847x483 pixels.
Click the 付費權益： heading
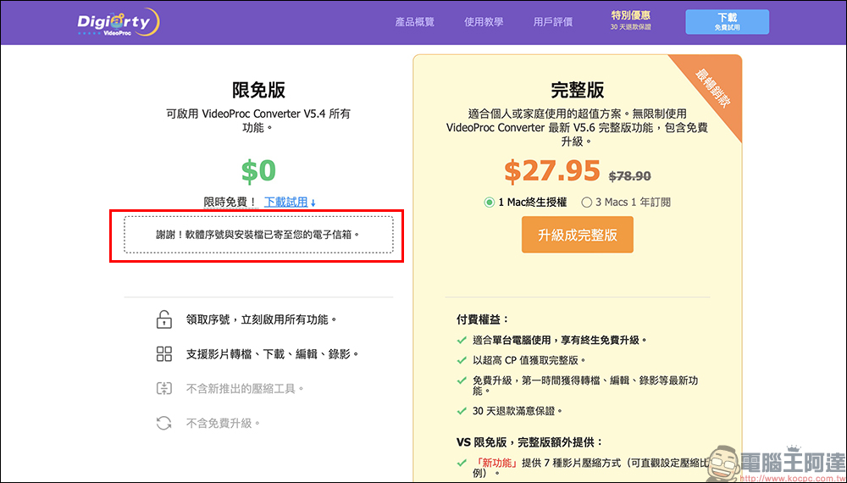coord(483,319)
